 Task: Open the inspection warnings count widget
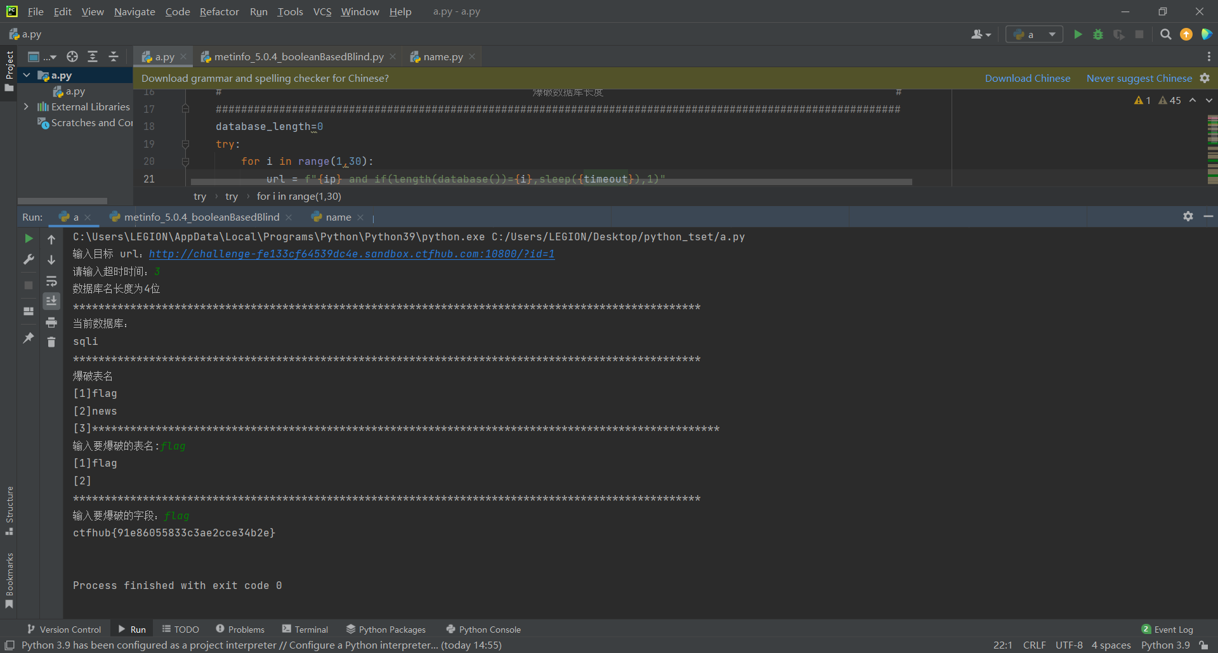coord(1157,100)
